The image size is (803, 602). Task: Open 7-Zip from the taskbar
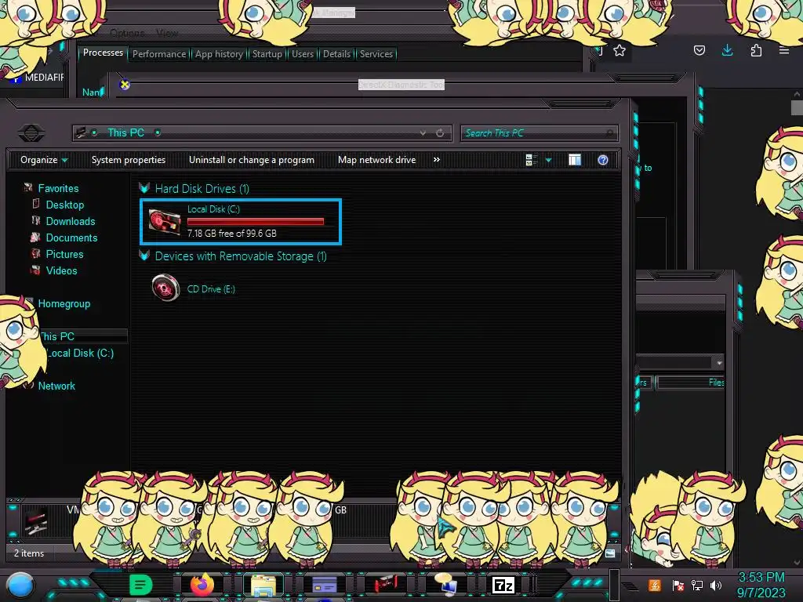point(503,585)
